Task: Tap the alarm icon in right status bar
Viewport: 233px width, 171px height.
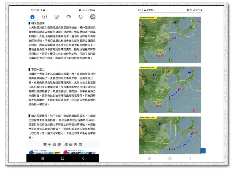Action: click(188, 10)
